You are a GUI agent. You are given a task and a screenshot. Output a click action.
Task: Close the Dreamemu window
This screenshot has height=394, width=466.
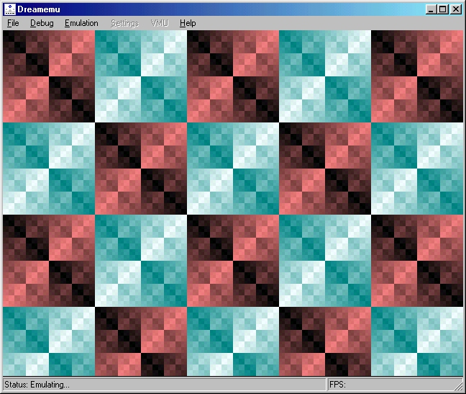(x=456, y=9)
